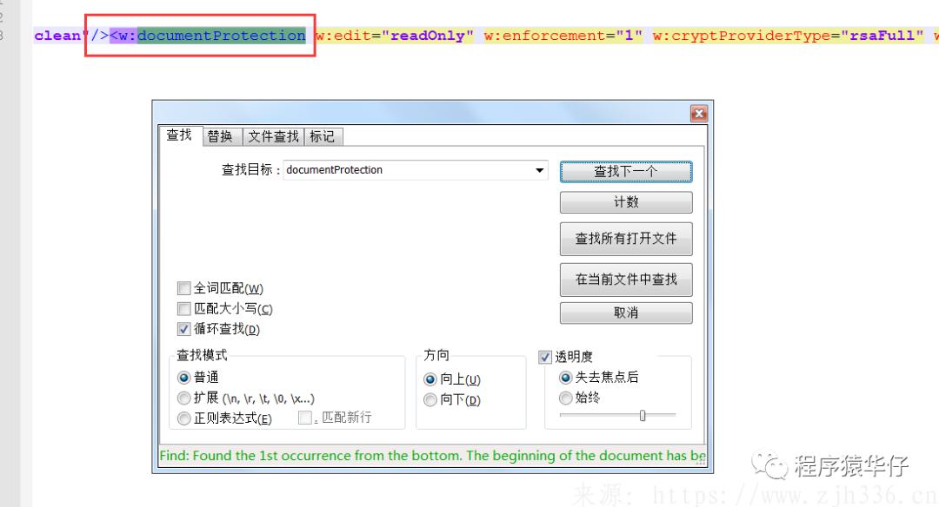Choose the 扩展 (extended) search mode

point(183,399)
